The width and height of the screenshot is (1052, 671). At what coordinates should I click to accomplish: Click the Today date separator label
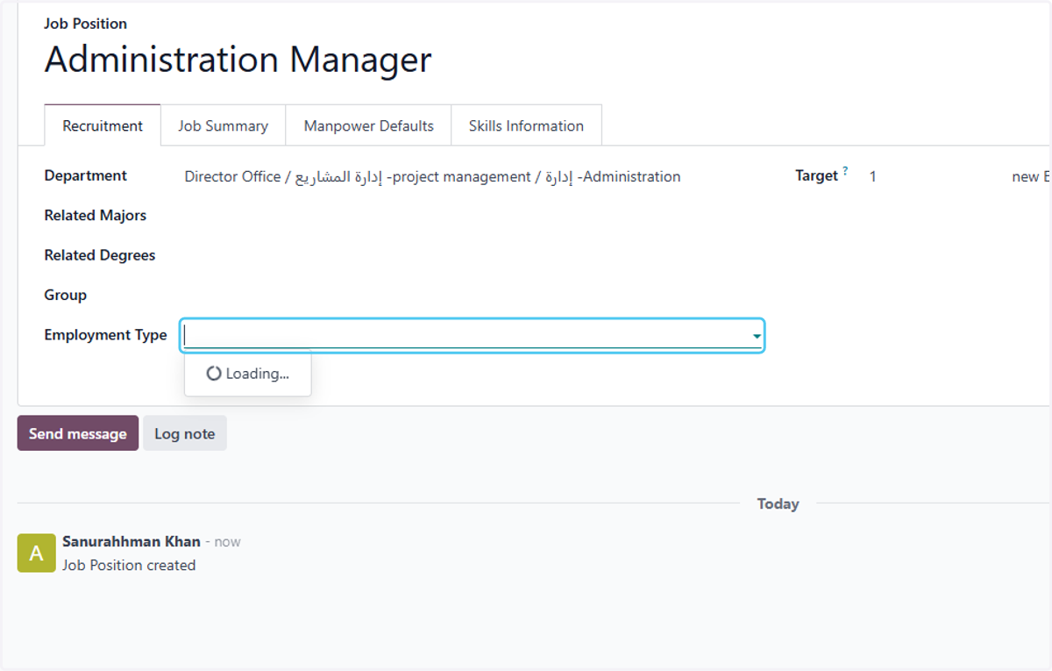[x=778, y=503]
